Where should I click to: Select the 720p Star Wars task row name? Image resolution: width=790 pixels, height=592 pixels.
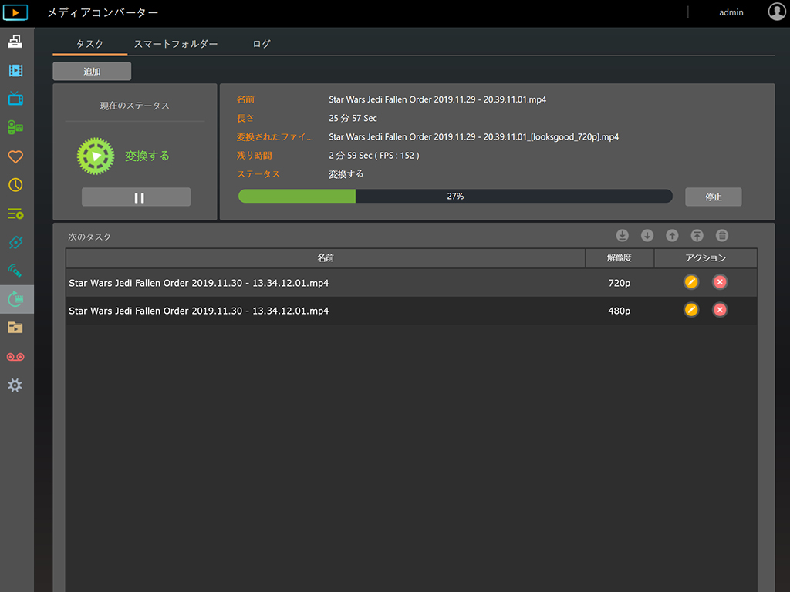pos(198,283)
